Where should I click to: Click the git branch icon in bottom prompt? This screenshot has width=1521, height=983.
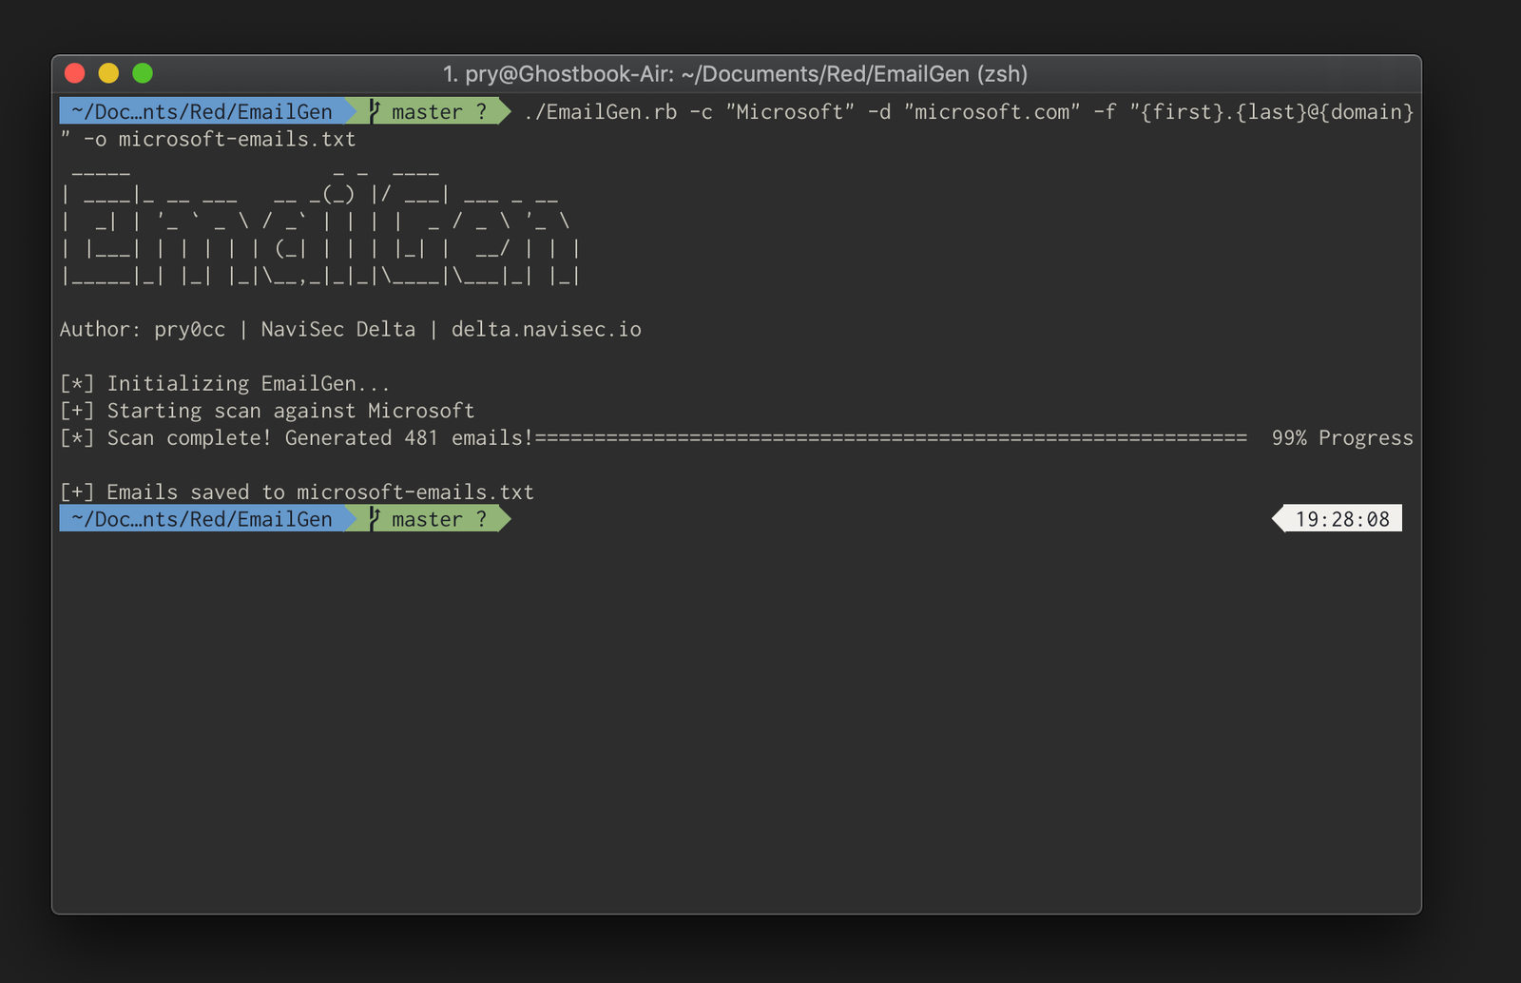click(375, 519)
